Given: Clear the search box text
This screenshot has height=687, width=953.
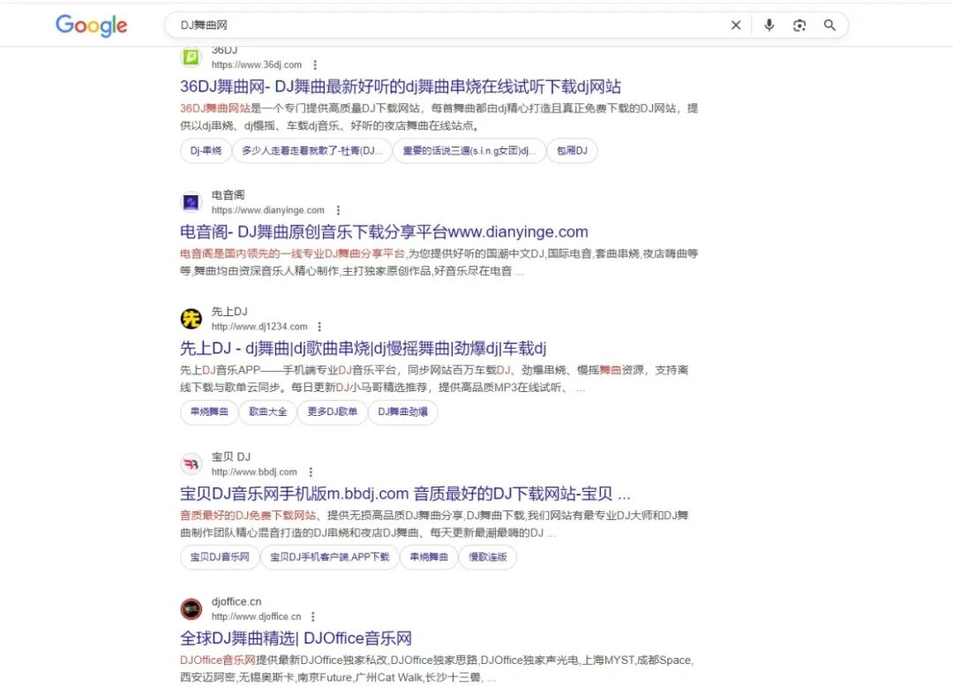Looking at the screenshot, I should pos(735,25).
